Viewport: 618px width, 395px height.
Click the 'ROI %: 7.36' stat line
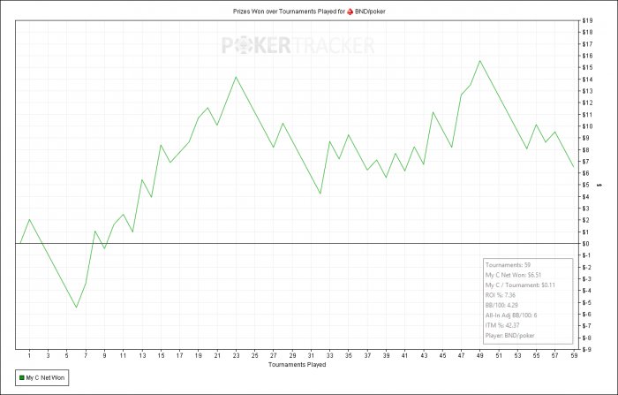click(x=501, y=295)
